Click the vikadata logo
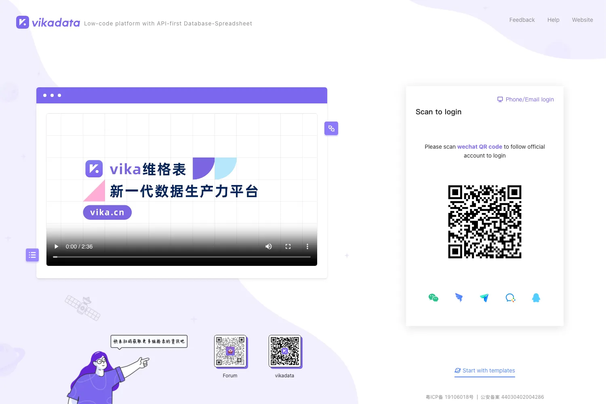606x404 pixels. (48, 22)
